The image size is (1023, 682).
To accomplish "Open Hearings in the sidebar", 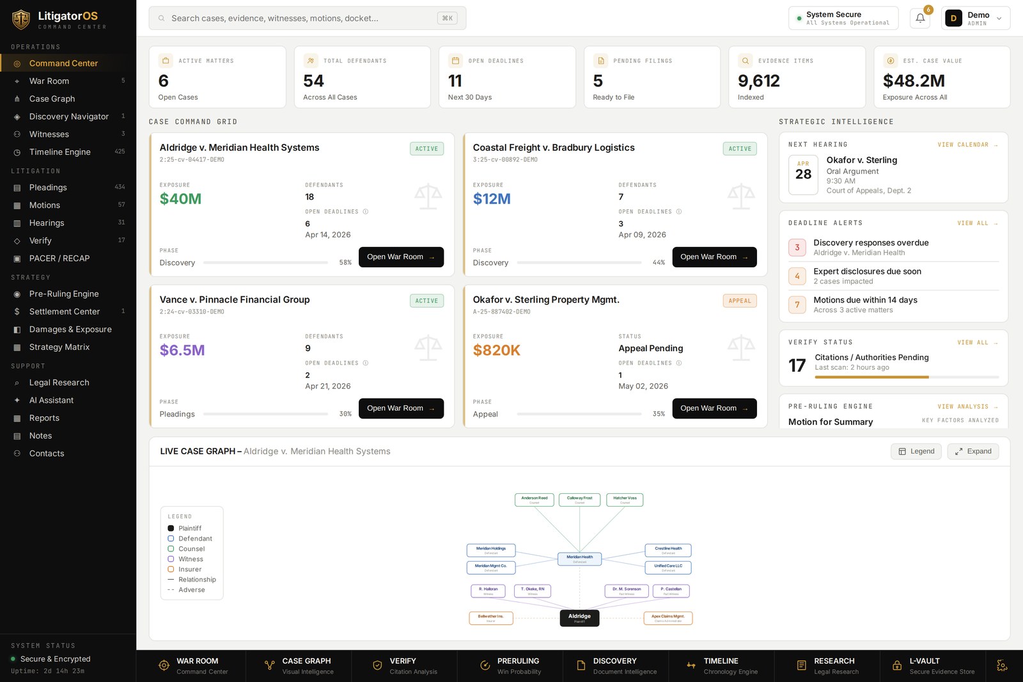I will point(68,223).
